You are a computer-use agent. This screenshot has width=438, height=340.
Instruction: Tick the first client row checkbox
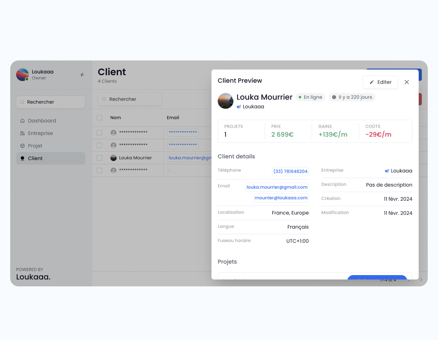(x=99, y=133)
